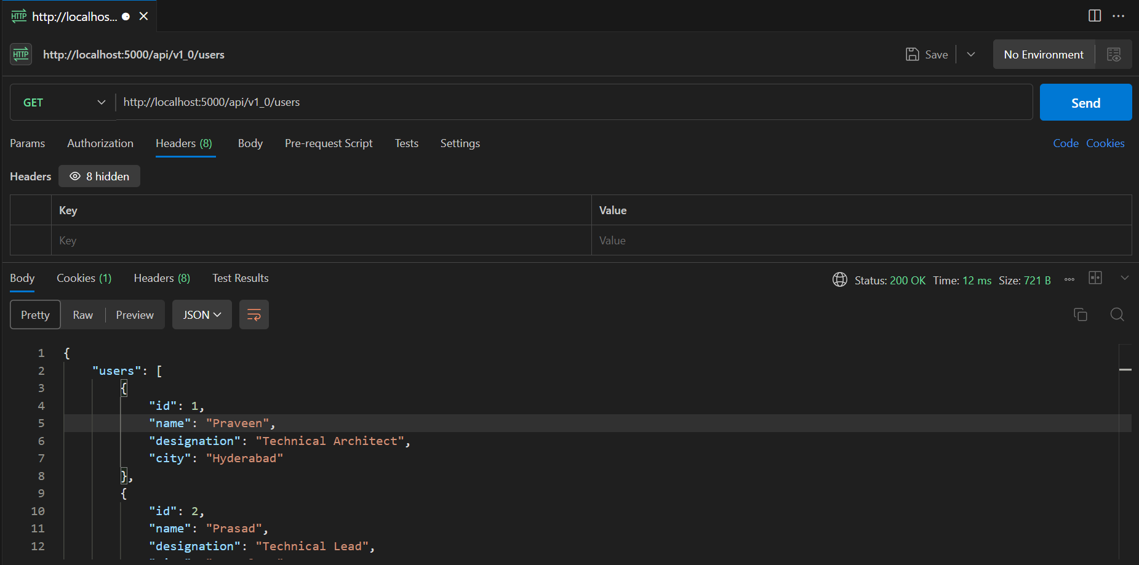The height and width of the screenshot is (565, 1139).
Task: Expand Save options dropdown arrow
Action: (971, 54)
